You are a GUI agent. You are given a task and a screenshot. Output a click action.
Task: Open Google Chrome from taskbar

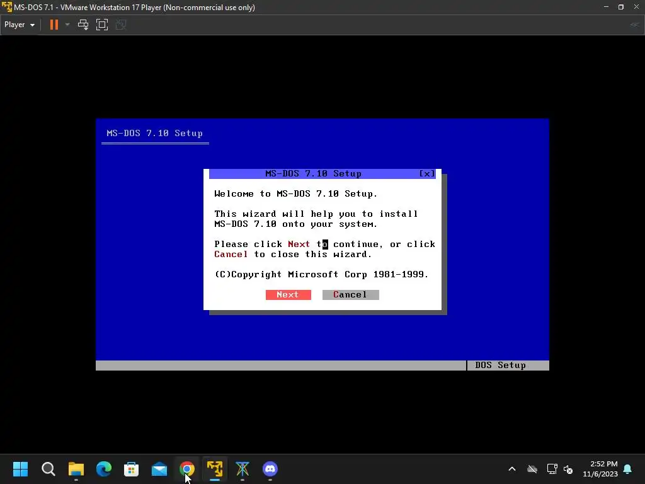pyautogui.click(x=186, y=469)
